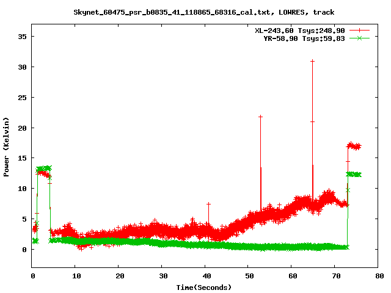391x293 pixels.
Task: Click the x-axis tick label 10
Action: (77, 276)
